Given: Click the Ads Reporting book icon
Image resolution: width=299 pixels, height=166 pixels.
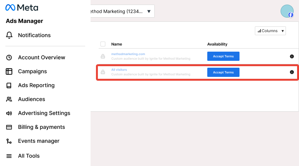Looking at the screenshot, I should [9, 85].
